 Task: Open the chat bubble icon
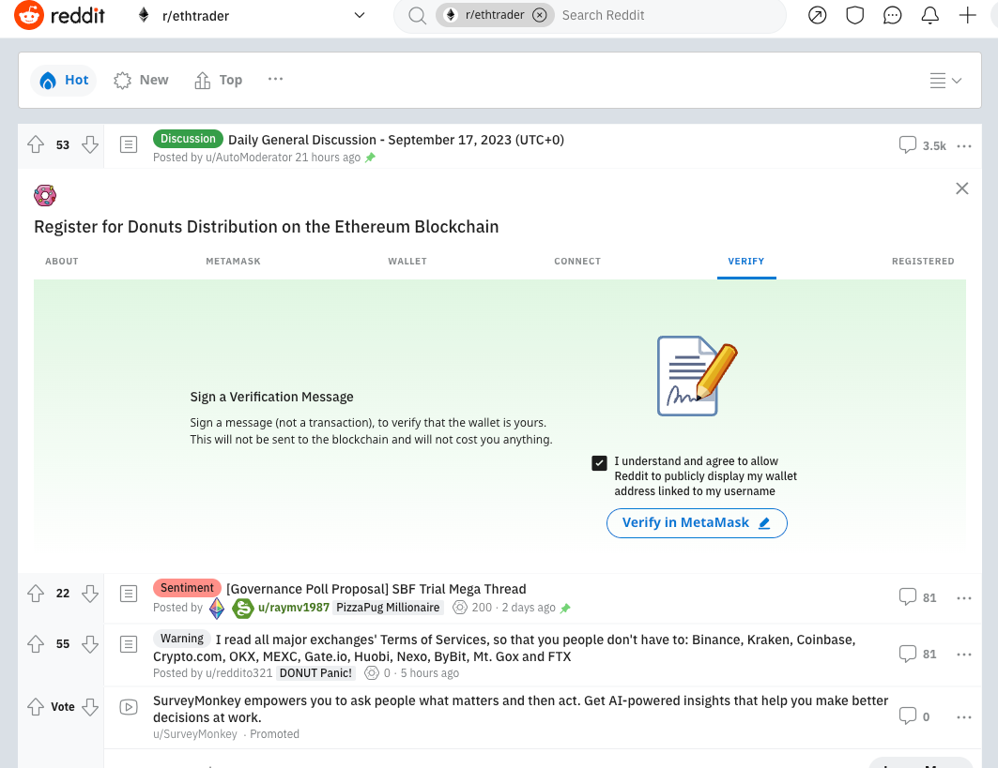(x=892, y=15)
